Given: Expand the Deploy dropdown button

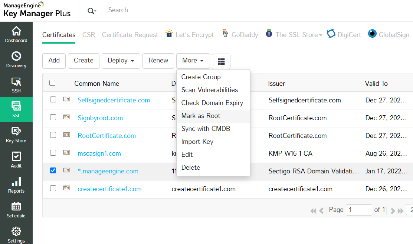Looking at the screenshot, I should 121,61.
